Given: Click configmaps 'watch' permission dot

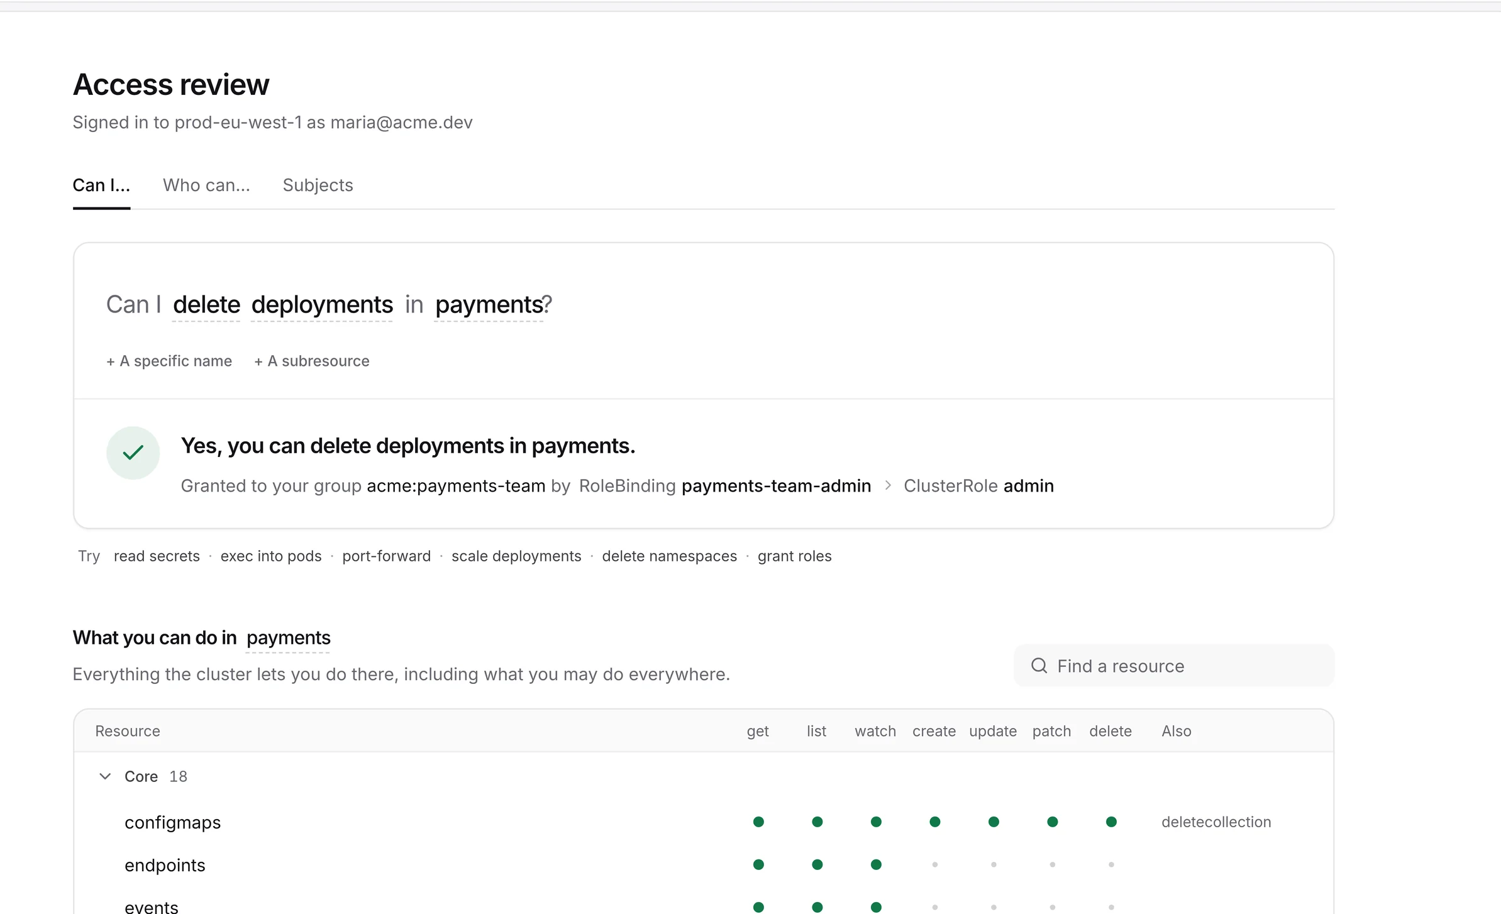Looking at the screenshot, I should point(876,822).
